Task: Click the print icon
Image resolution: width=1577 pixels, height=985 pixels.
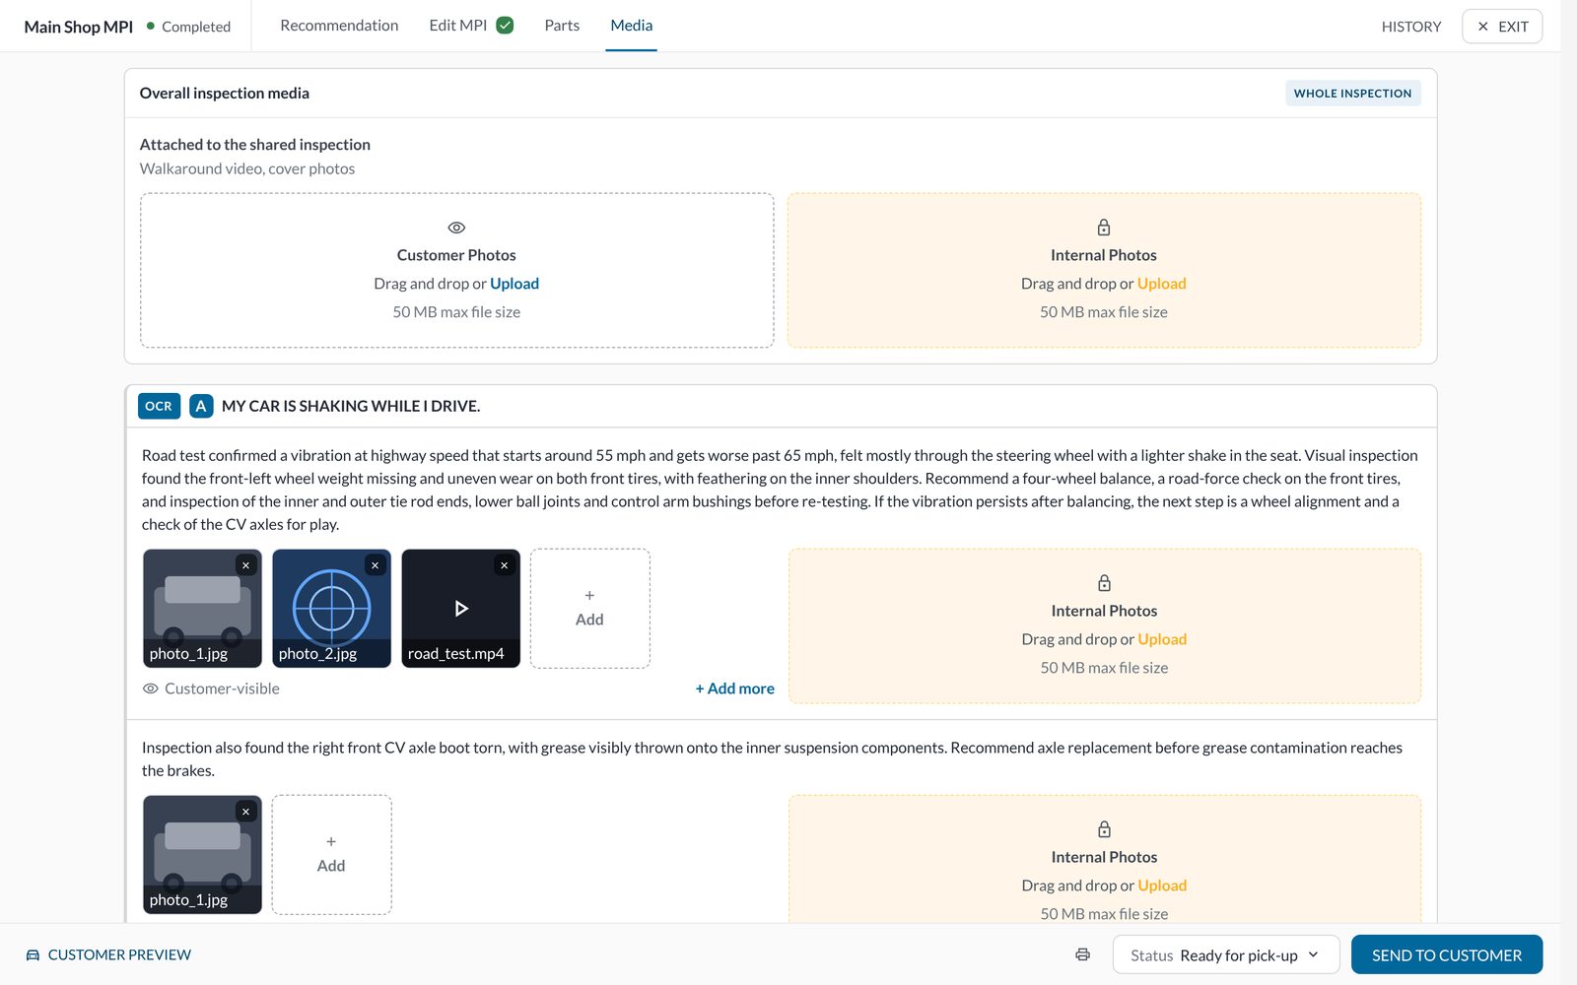Action: click(1082, 954)
